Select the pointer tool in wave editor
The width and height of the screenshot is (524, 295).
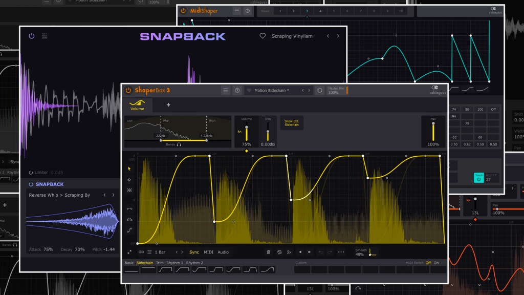(129, 169)
